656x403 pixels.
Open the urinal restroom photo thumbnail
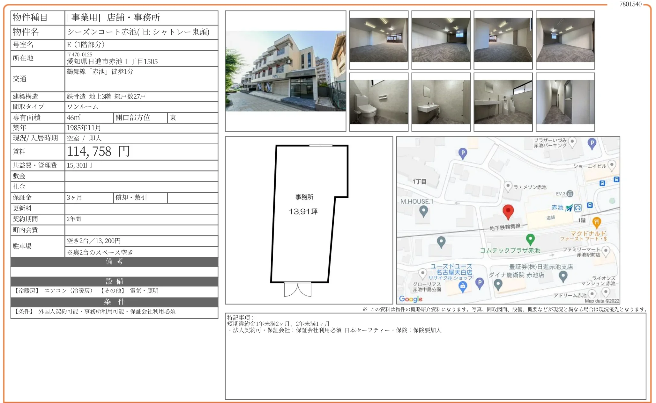pos(503,102)
